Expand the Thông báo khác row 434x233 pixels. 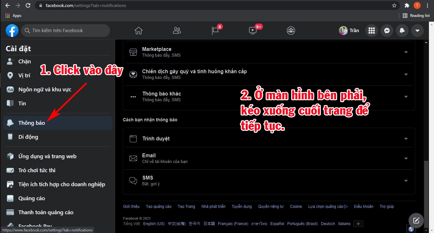click(x=269, y=97)
